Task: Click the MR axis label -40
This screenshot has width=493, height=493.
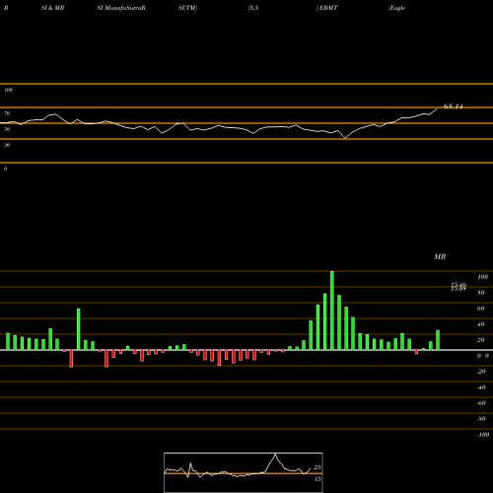Action: (481, 387)
